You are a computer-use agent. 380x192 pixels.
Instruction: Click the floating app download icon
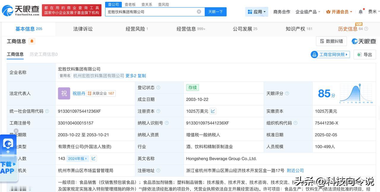coord(8,143)
